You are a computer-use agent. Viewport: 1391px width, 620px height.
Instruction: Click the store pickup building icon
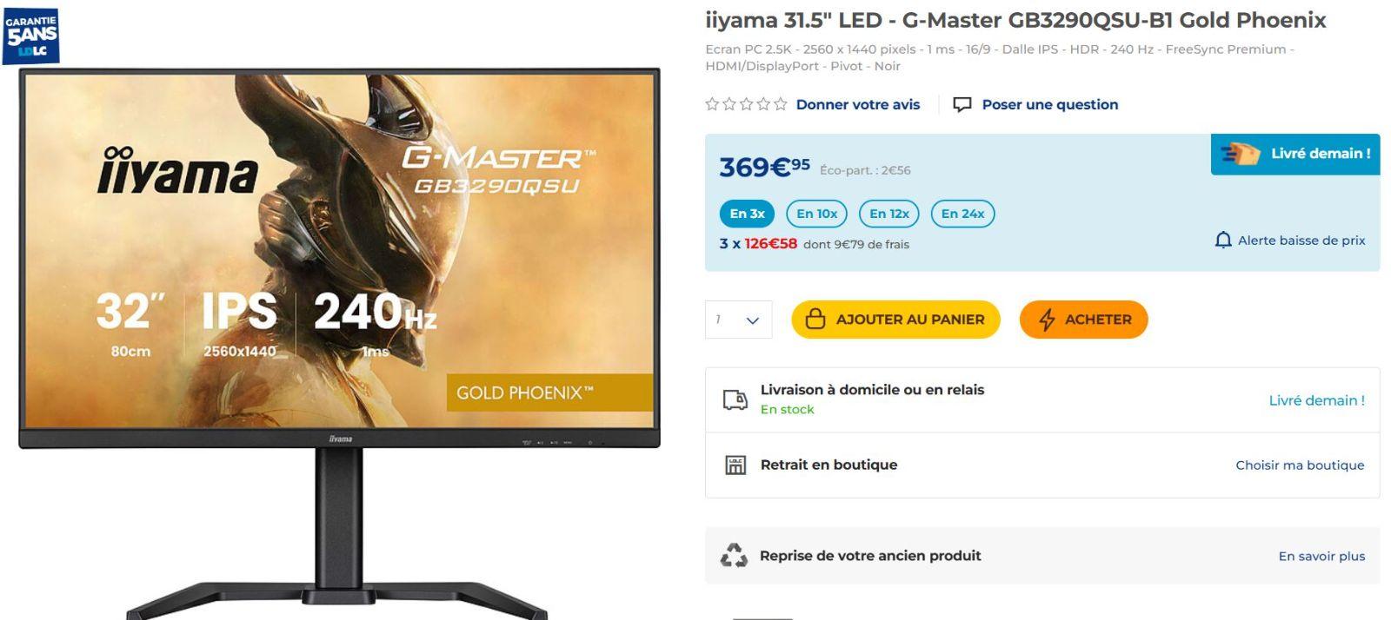[x=735, y=465]
